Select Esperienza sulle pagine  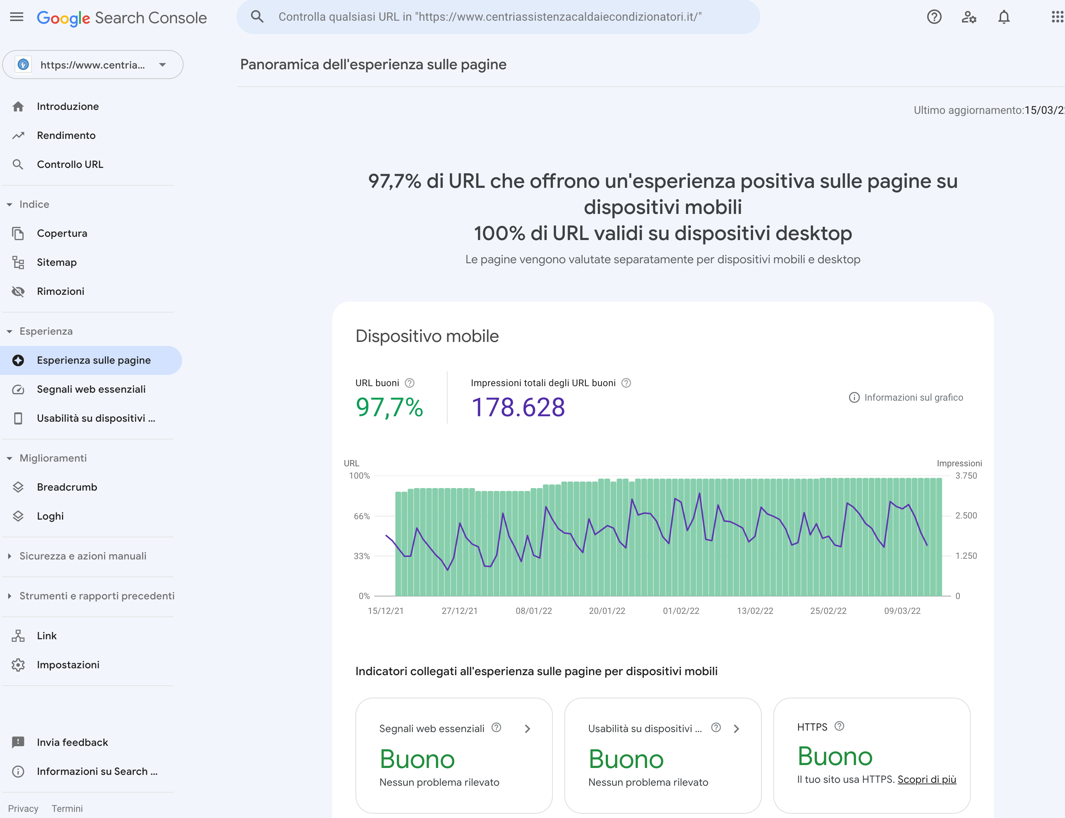click(x=91, y=360)
